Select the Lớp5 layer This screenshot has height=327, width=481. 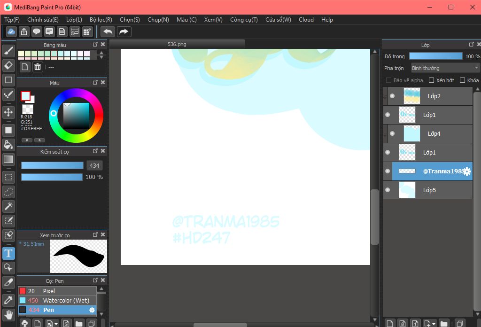pos(428,190)
